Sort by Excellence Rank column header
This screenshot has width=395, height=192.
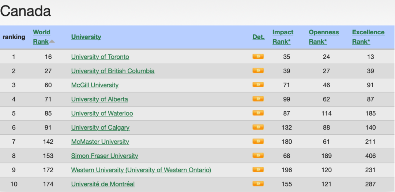click(x=368, y=37)
